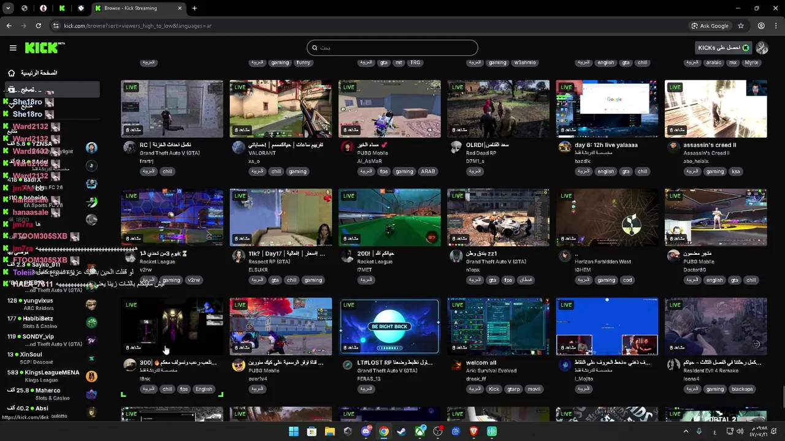The height and width of the screenshot is (441, 785).
Task: Close the Browse - Kick Streaming tab
Action: [x=180, y=8]
